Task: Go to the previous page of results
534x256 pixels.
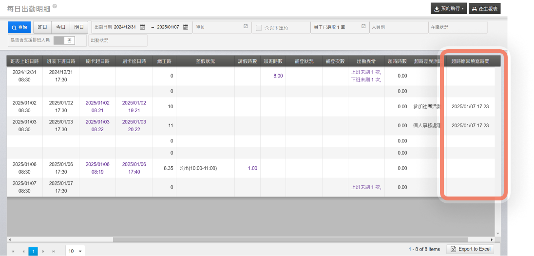Action: pyautogui.click(x=23, y=251)
